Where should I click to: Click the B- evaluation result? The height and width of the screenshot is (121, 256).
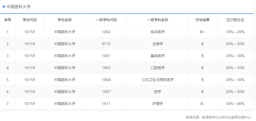(x=202, y=104)
